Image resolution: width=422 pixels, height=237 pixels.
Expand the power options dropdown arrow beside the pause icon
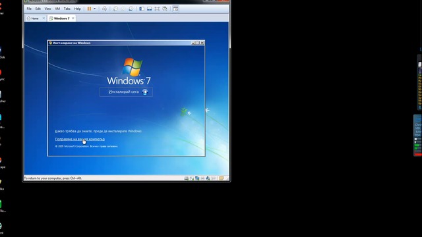tap(94, 9)
